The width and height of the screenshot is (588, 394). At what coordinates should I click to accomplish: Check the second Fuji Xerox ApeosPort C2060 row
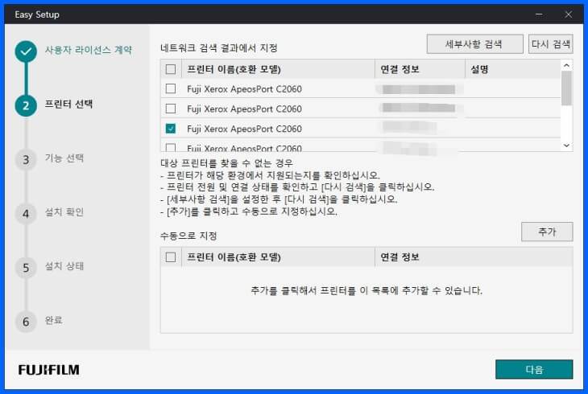pyautogui.click(x=171, y=109)
